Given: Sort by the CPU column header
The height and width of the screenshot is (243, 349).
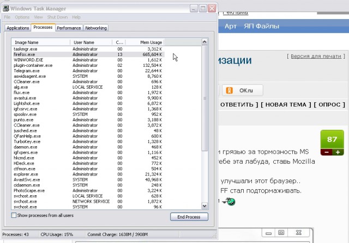Looking at the screenshot, I should (119, 42).
